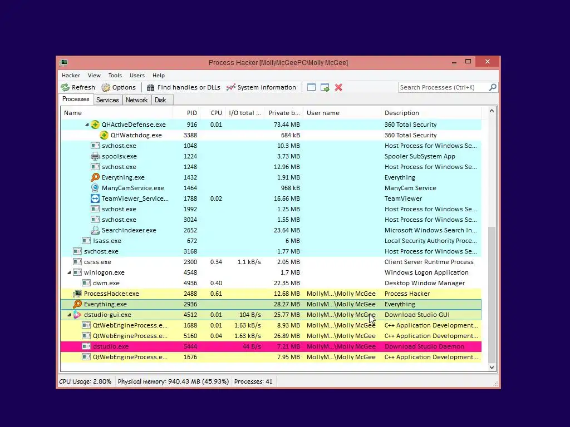Viewport: 570px width, 427px height.
Task: Click the csrss.exe process icon
Action: [77, 262]
